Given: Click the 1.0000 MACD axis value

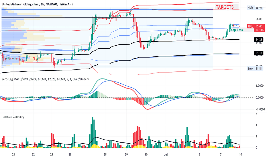Looking at the screenshot, I should pyautogui.click(x=260, y=86).
